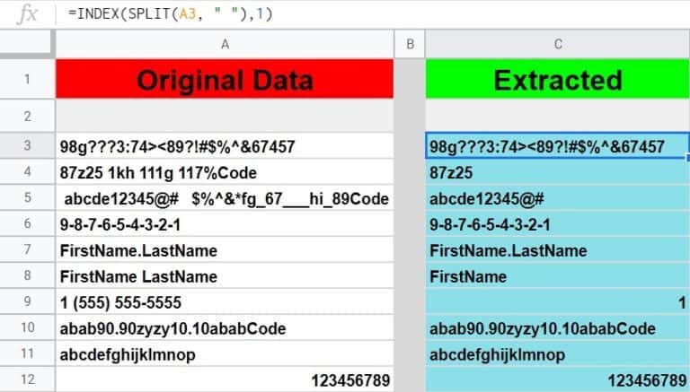
Task: Click the fx function icon
Action: (27, 14)
